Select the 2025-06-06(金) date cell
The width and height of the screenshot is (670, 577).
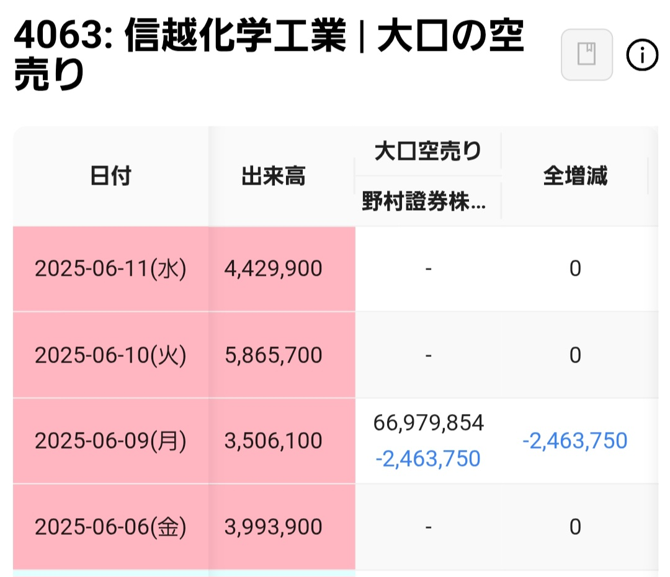pyautogui.click(x=112, y=526)
